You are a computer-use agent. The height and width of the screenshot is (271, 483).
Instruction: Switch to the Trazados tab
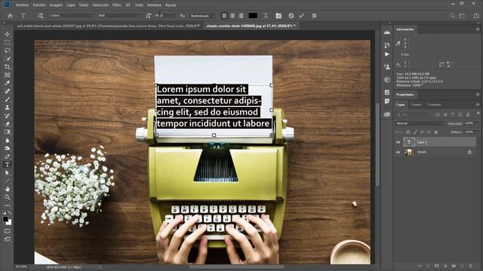click(x=435, y=105)
